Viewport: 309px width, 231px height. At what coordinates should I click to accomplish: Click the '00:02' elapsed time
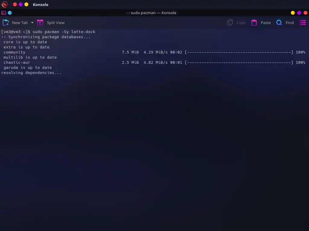pos(176,52)
